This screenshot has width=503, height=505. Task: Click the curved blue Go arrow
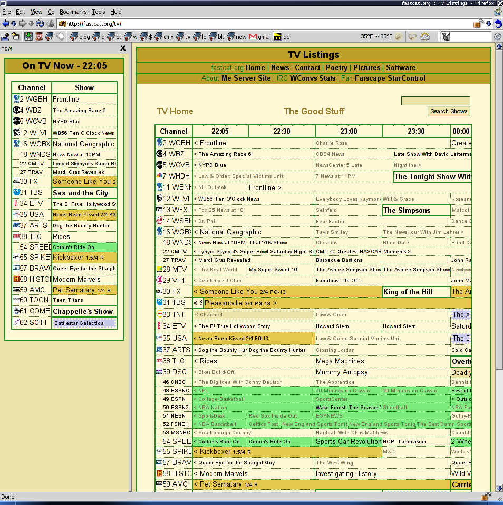[498, 24]
